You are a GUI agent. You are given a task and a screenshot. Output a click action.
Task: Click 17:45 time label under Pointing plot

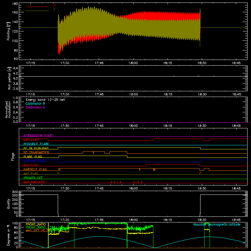[99, 63]
